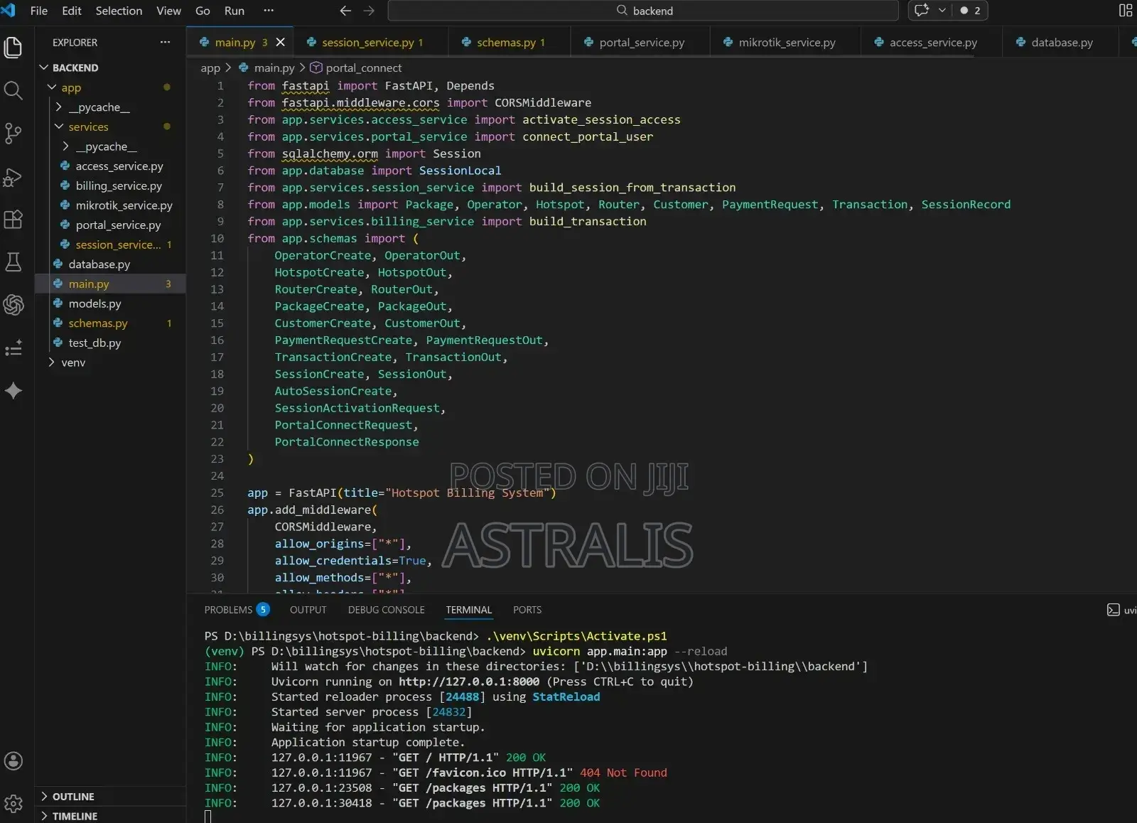Open schemas.py in the Explorer tree

98,323
